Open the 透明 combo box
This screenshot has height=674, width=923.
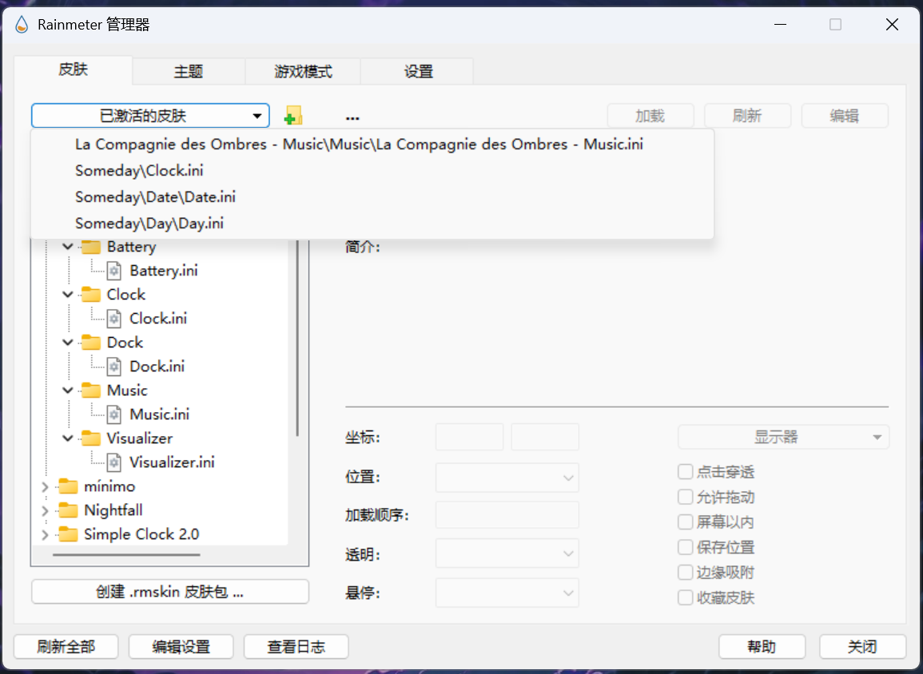pyautogui.click(x=507, y=553)
